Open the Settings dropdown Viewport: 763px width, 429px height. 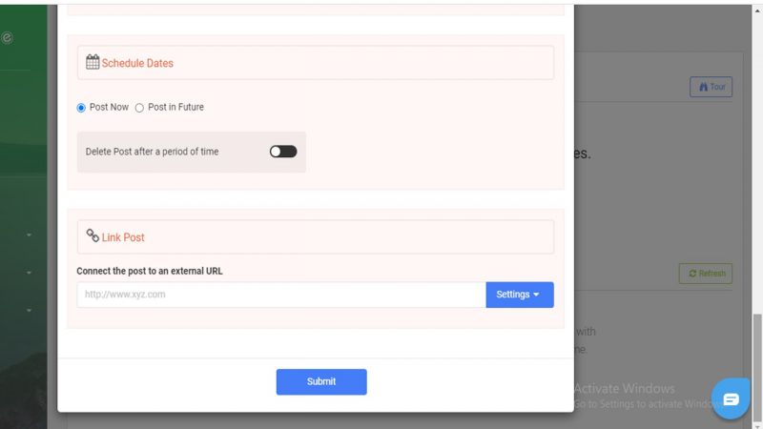(519, 295)
